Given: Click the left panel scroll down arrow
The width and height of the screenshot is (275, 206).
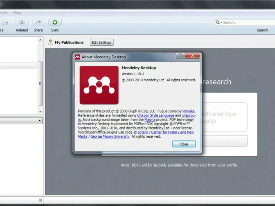Looking at the screenshot, I should click(x=40, y=112).
